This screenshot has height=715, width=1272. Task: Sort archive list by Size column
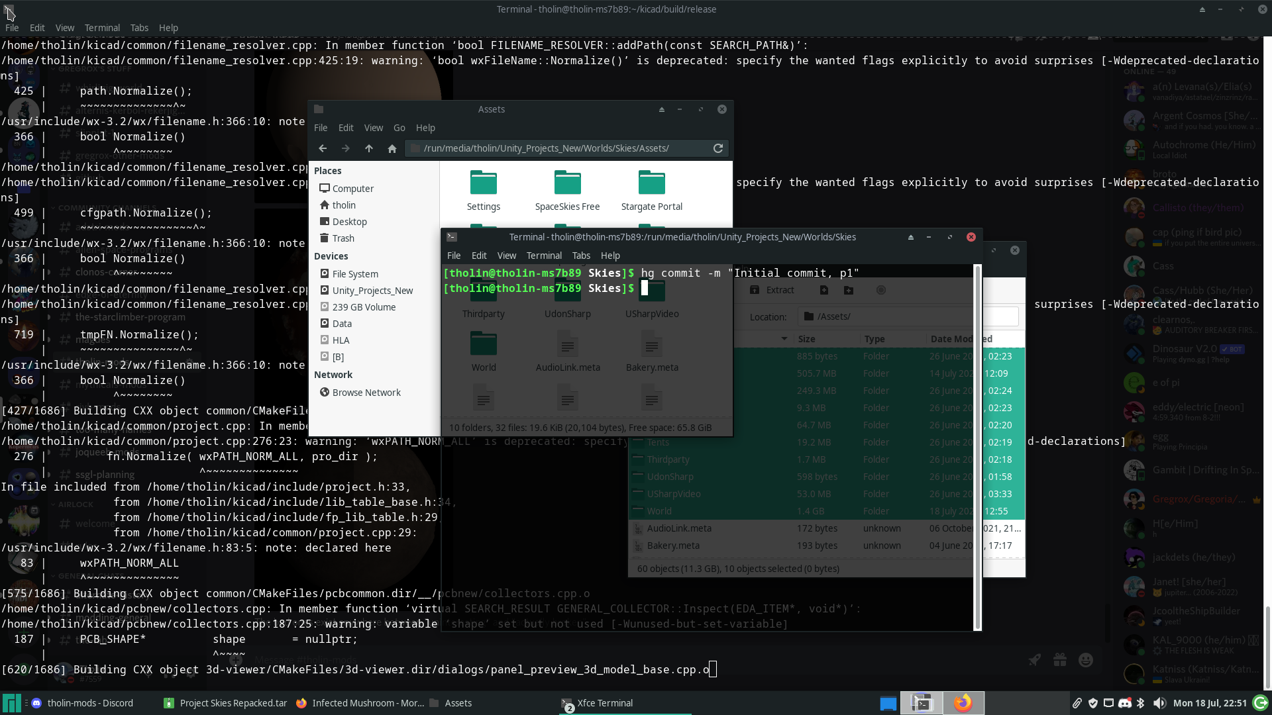click(806, 339)
